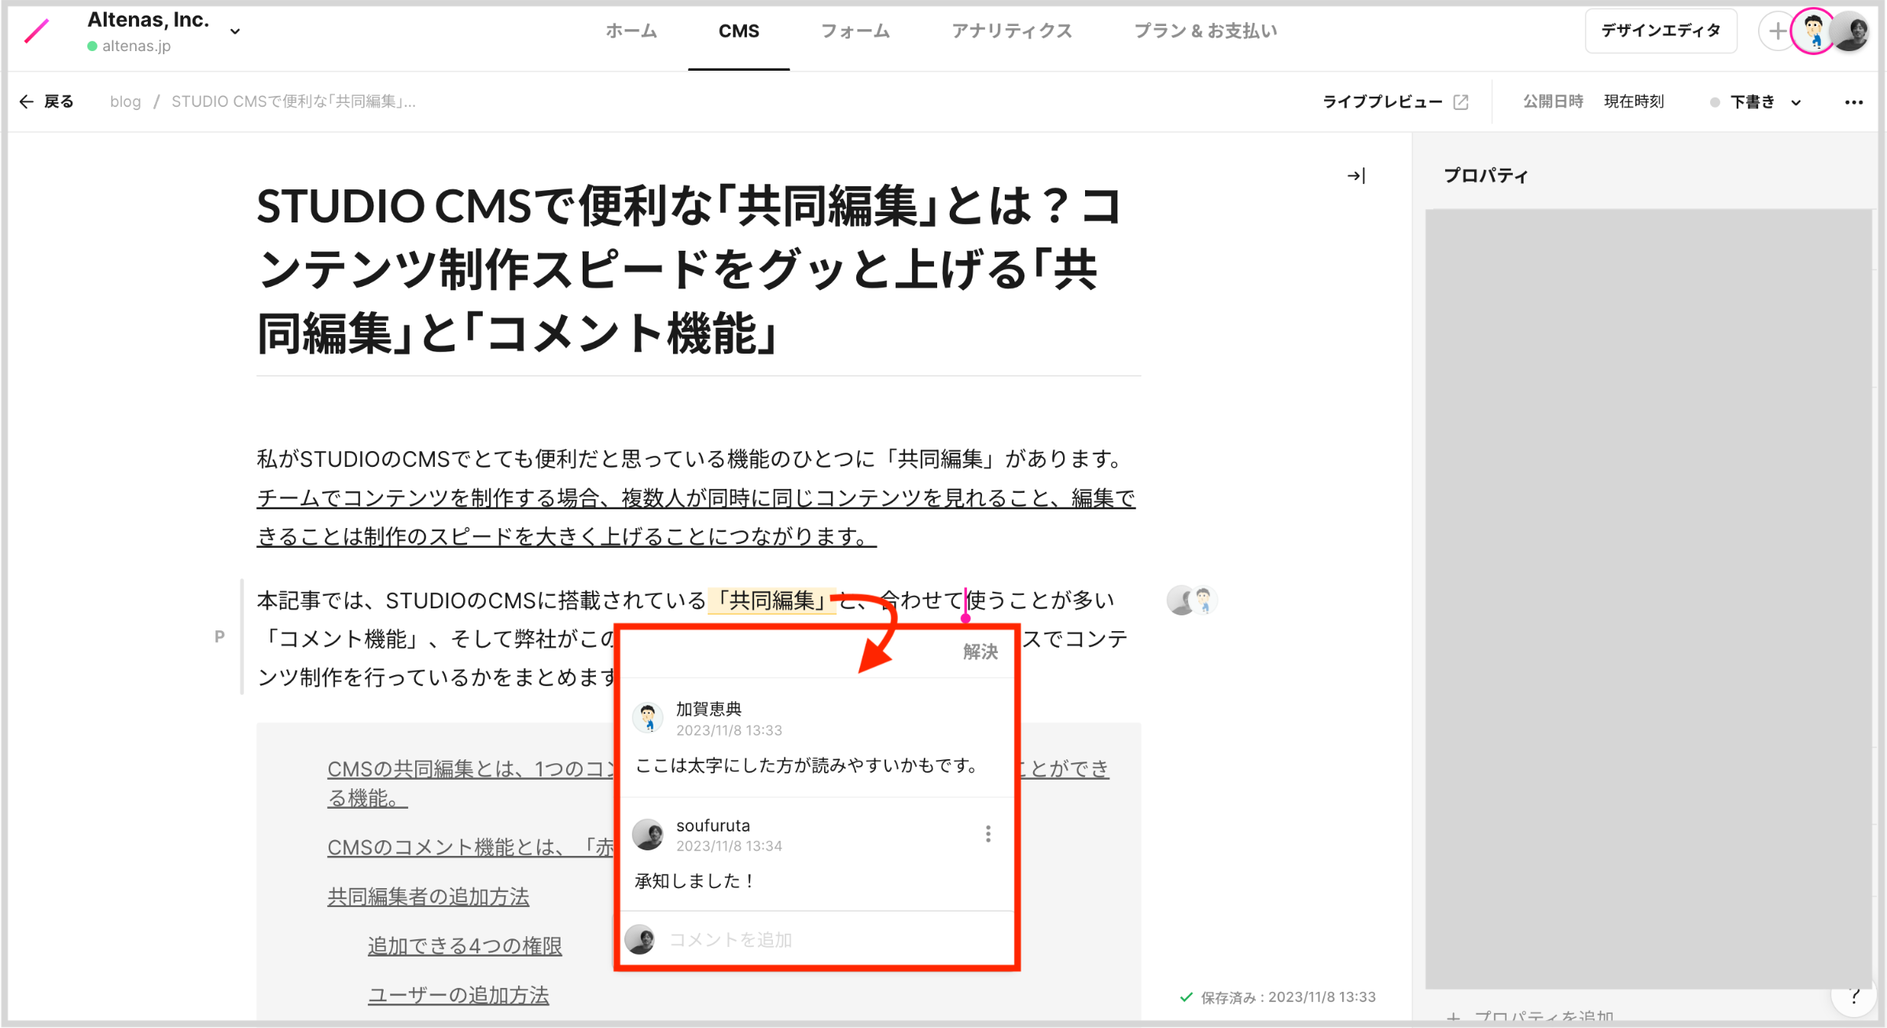The image size is (1887, 1028).
Task: Click the altenas.jp domain label
Action: coord(136,46)
